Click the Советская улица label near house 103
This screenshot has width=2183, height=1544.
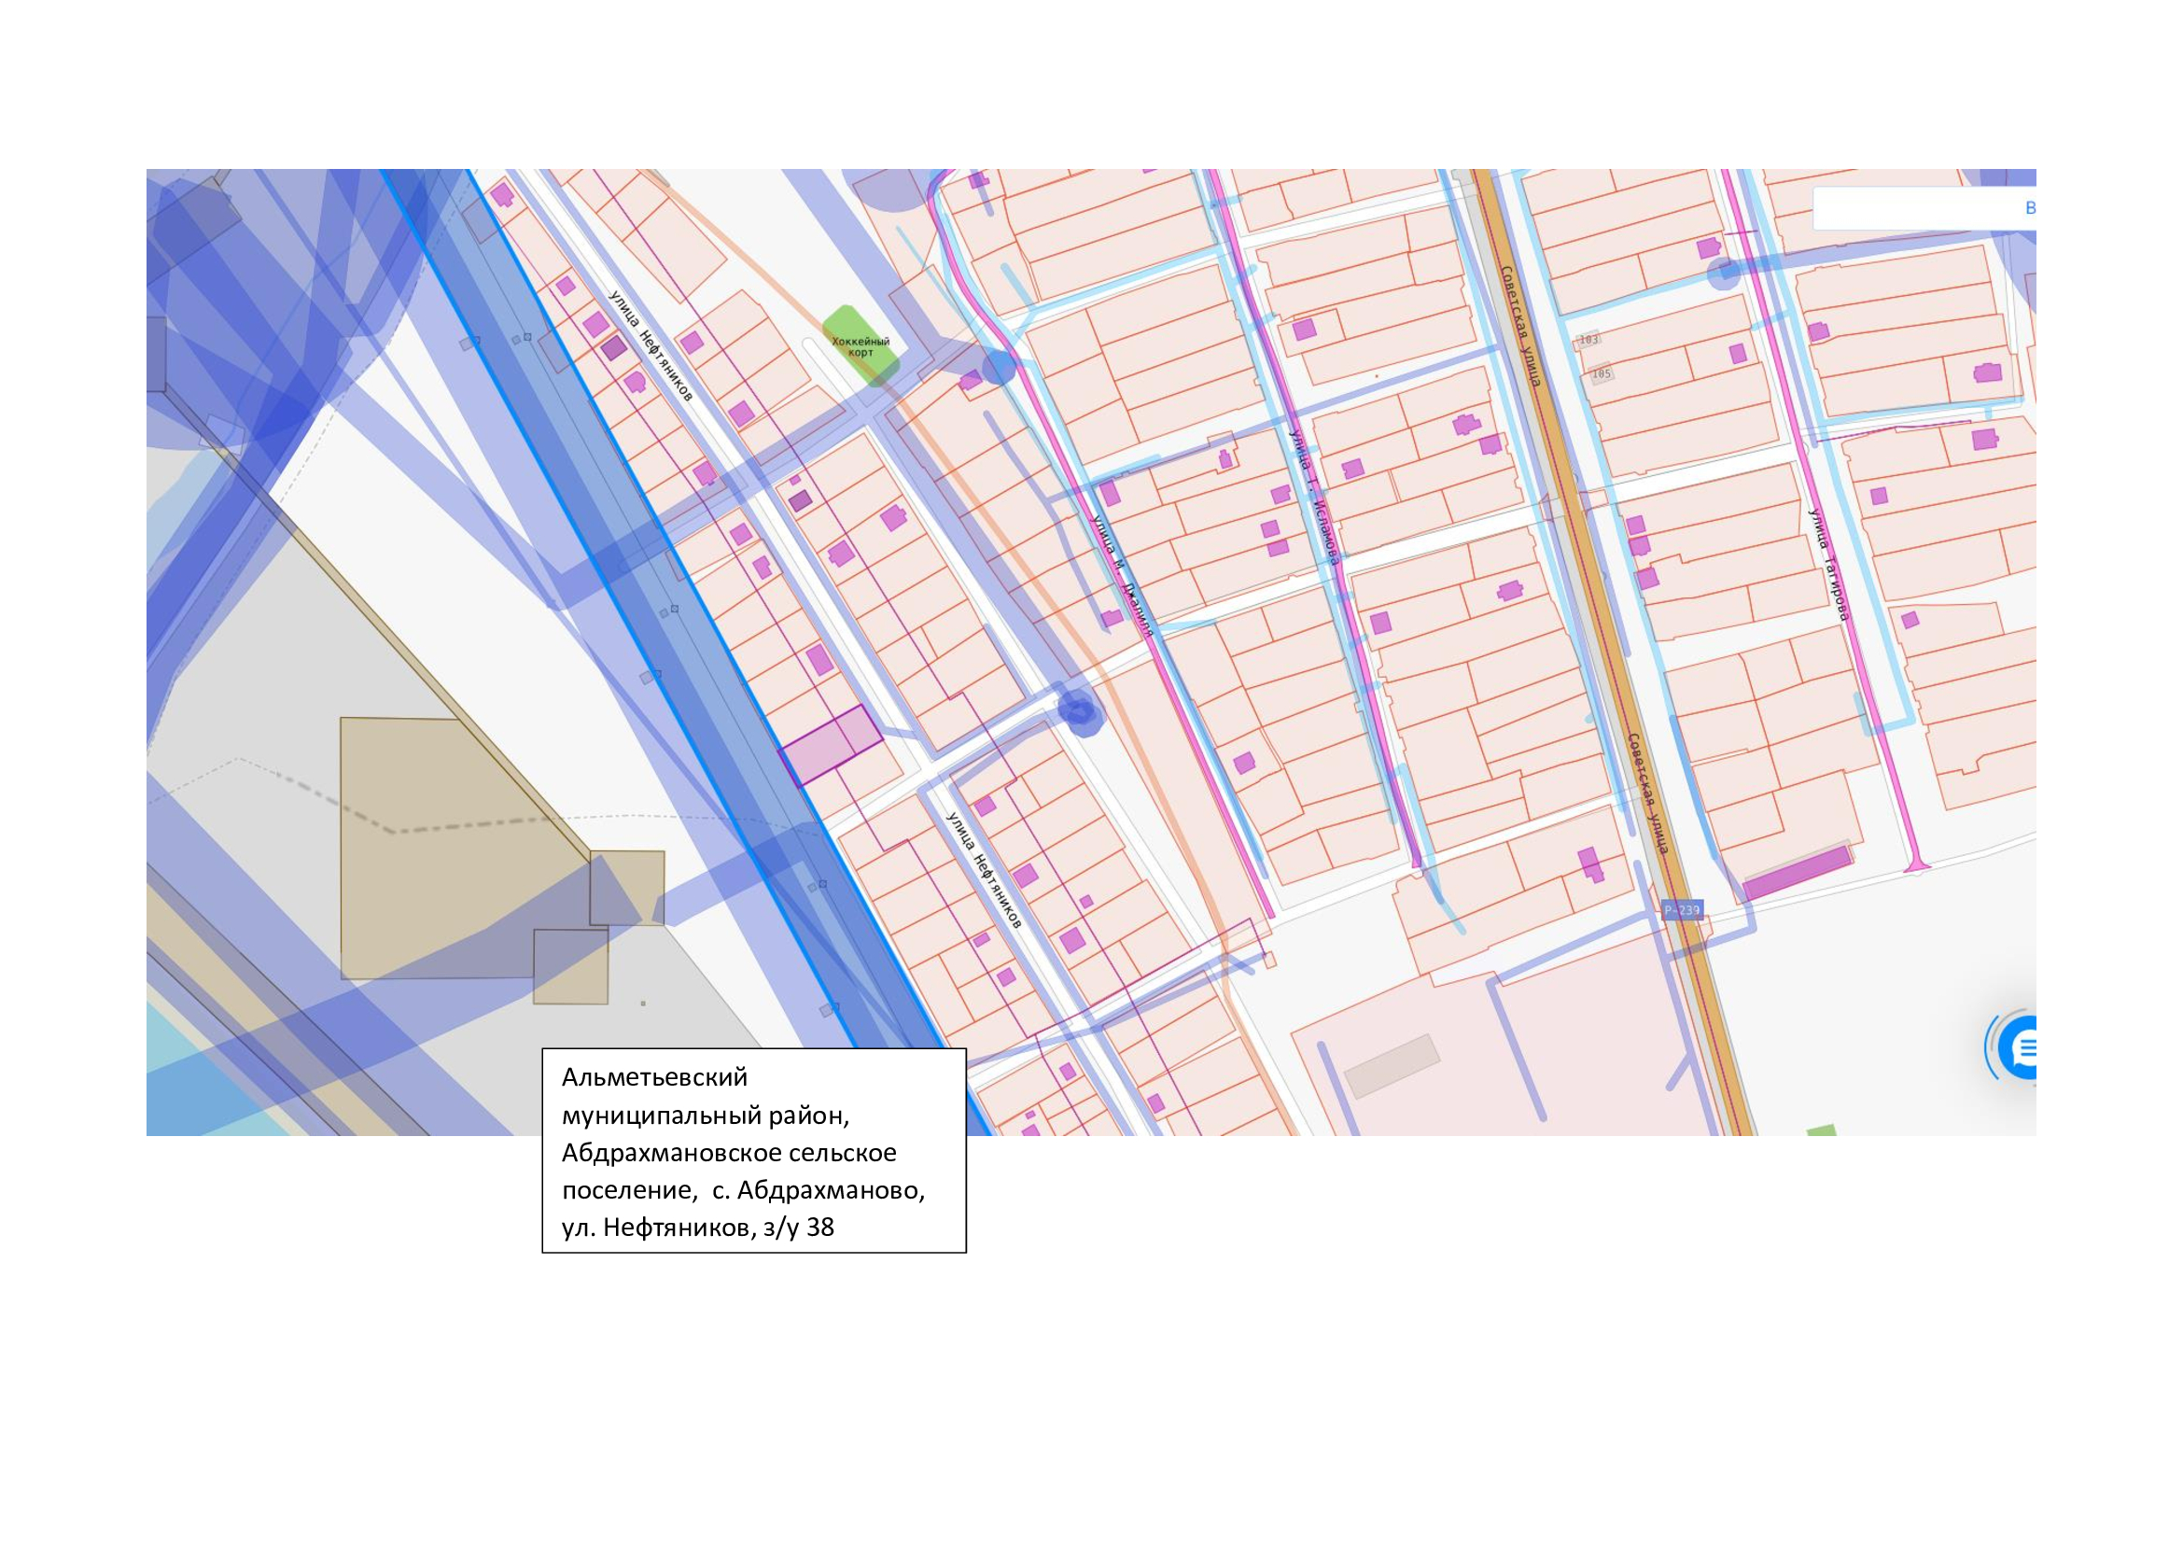1520,325
